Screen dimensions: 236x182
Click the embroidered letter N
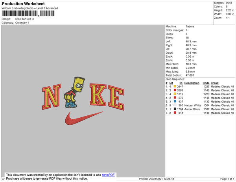click(x=52, y=96)
